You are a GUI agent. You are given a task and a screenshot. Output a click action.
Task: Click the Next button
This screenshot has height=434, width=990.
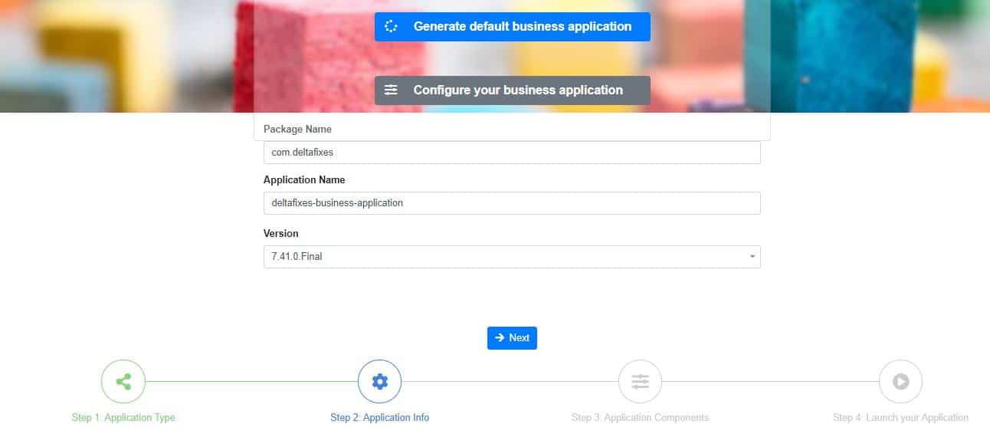pyautogui.click(x=512, y=337)
